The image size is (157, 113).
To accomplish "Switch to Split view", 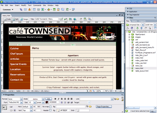I will (x=15, y=19).
